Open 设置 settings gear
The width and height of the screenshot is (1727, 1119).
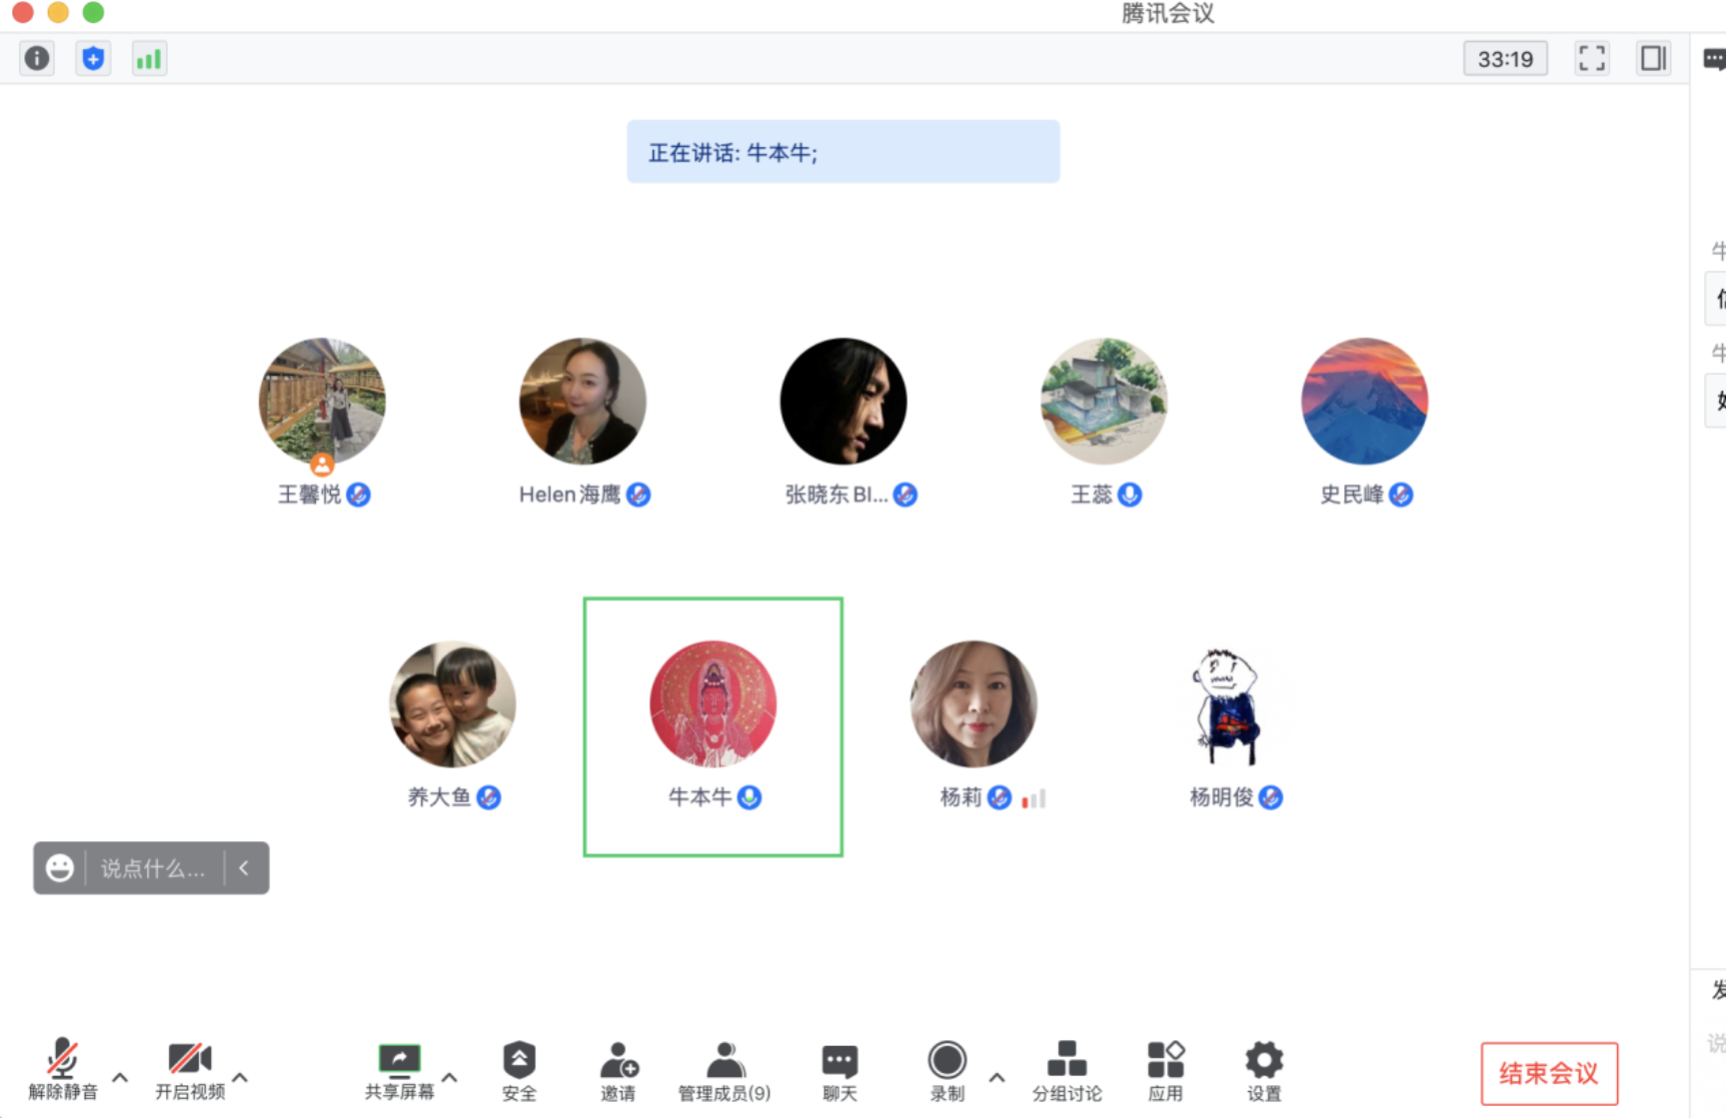(x=1263, y=1071)
